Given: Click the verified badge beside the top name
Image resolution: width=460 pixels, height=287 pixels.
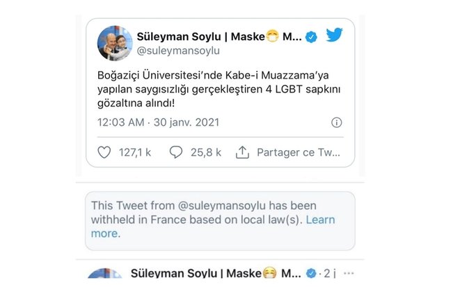Looking at the screenshot, I should click(311, 37).
